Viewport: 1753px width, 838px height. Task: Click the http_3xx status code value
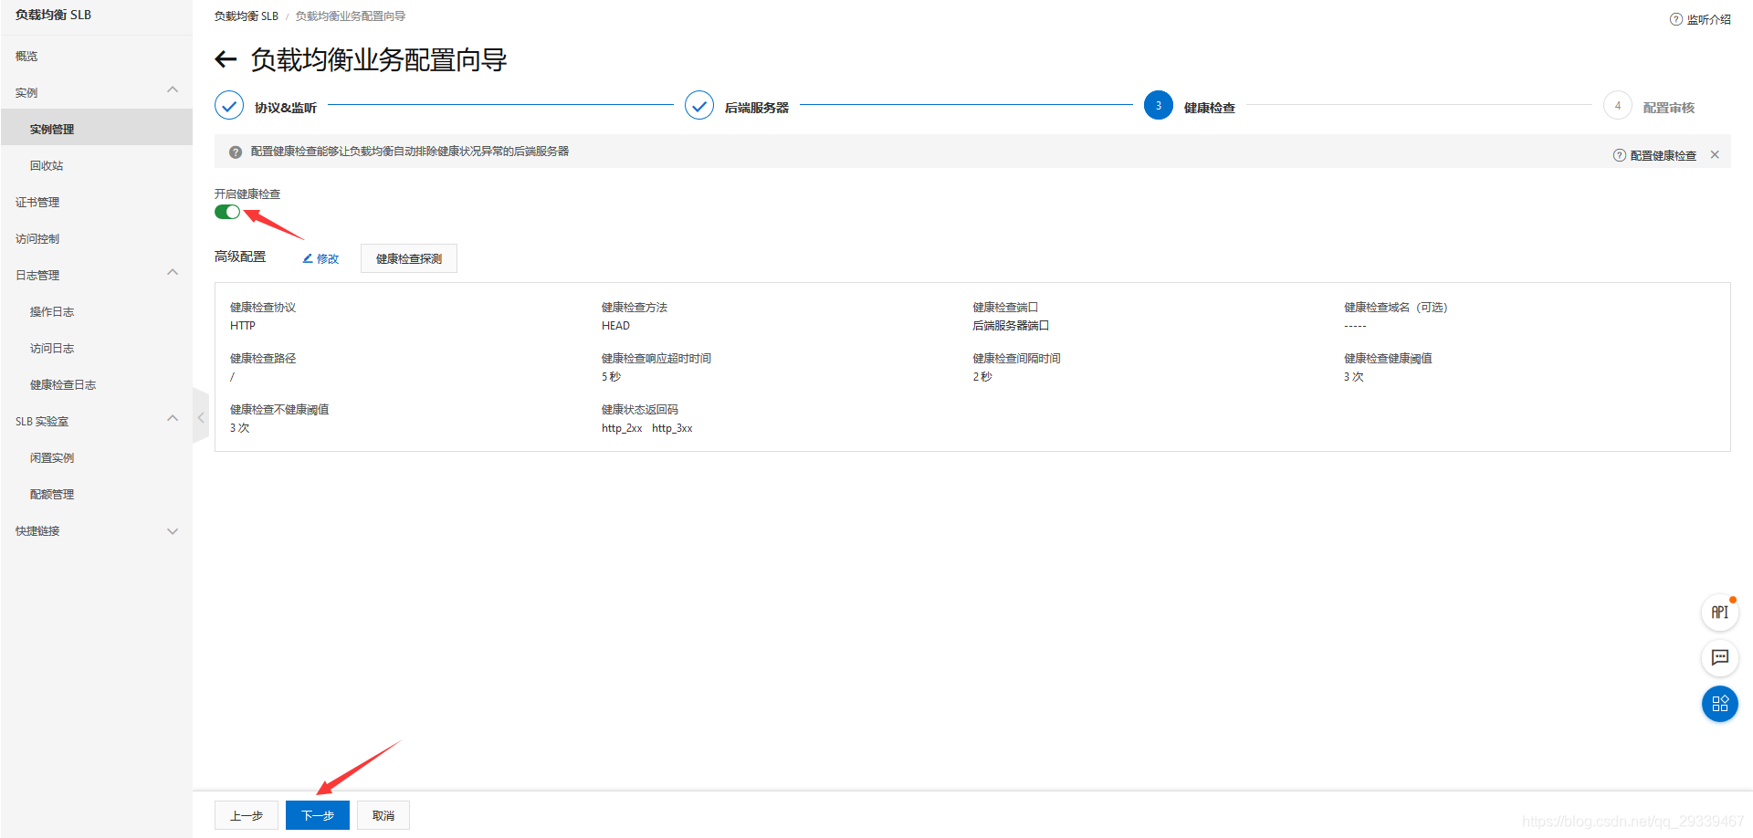click(672, 428)
